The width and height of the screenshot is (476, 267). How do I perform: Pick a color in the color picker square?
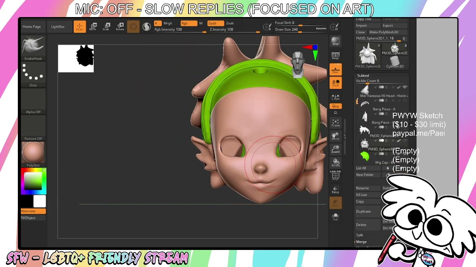[x=33, y=181]
